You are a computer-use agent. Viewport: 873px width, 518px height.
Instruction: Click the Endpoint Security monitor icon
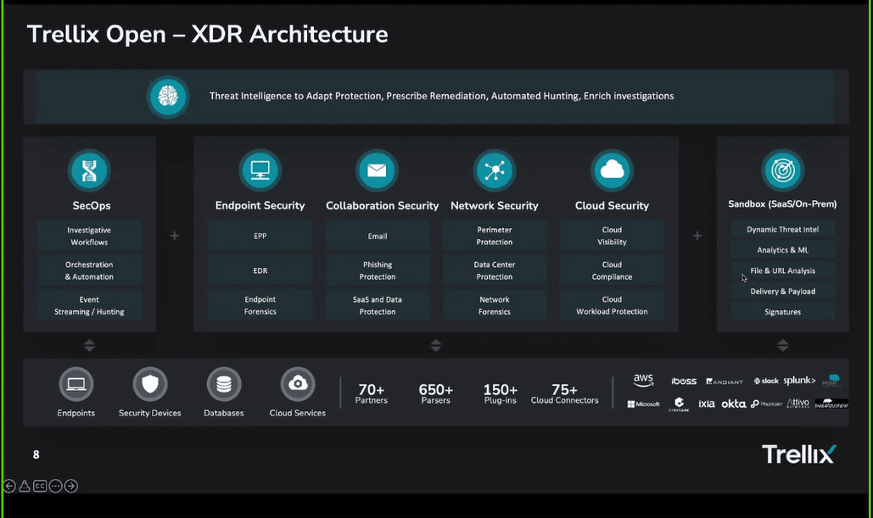(260, 171)
